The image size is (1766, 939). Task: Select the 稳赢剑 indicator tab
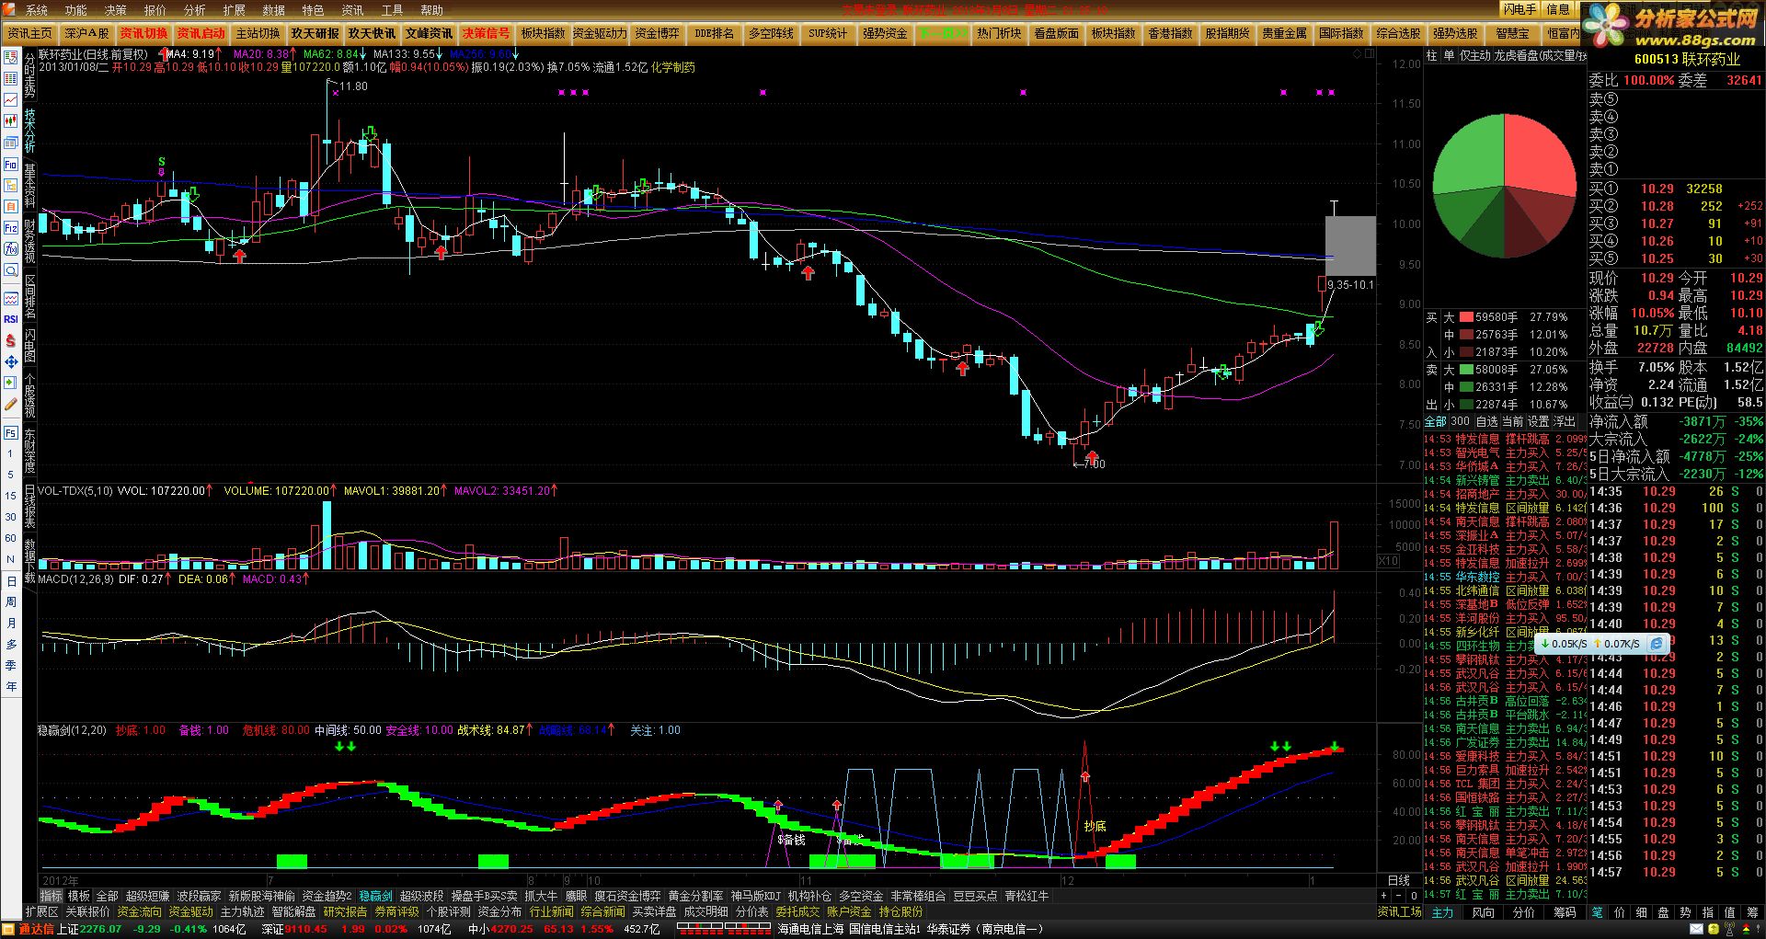click(375, 896)
